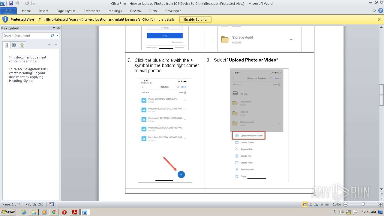Click the Word application icon in title bar
Screen dimensions: 384x216
[x=3, y=3]
